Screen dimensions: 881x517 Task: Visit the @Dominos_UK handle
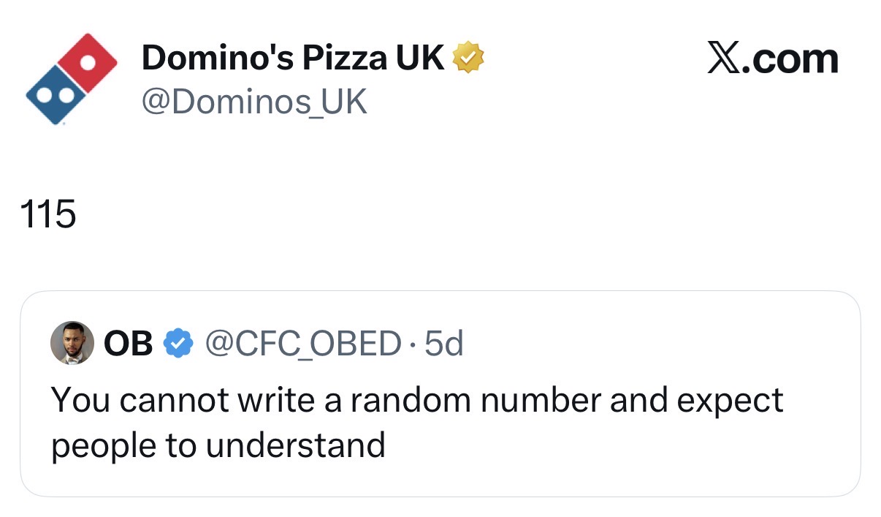pos(253,102)
